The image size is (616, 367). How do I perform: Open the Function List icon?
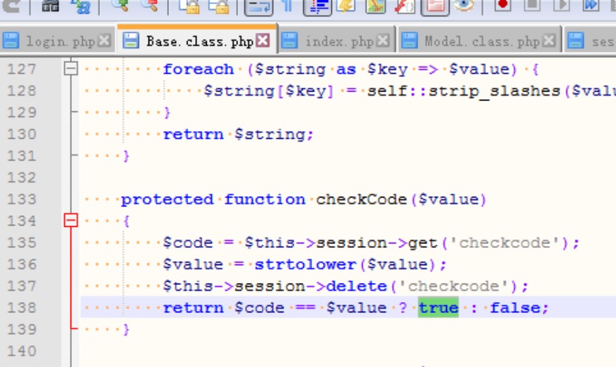pyautogui.click(x=405, y=5)
